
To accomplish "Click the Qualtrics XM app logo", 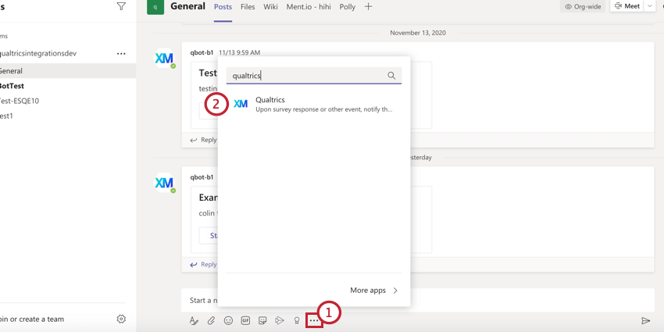I will [x=241, y=104].
